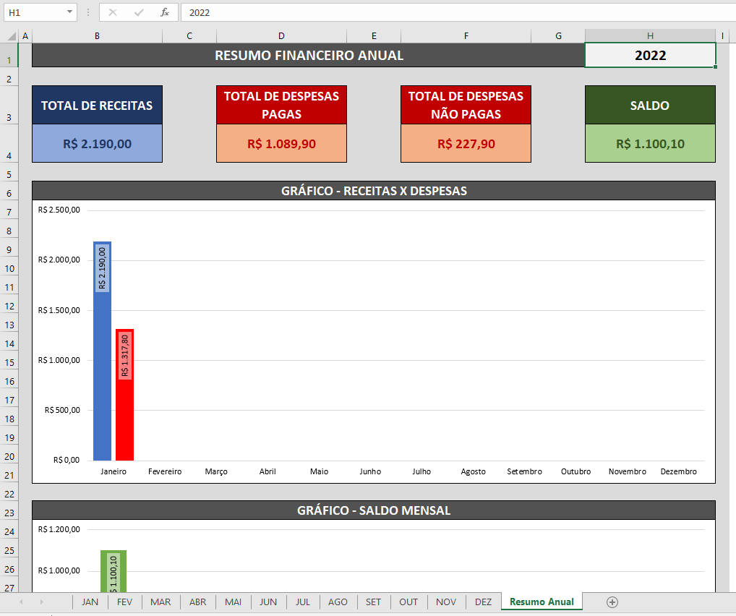The height and width of the screenshot is (616, 736).
Task: Select column D header
Action: (281, 36)
